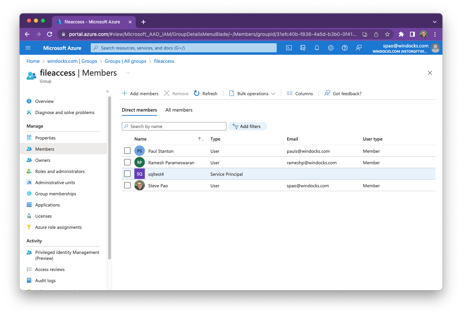Screen dimensions: 462x316
Task: Collapse the left navigation menu chevron
Action: [x=107, y=91]
